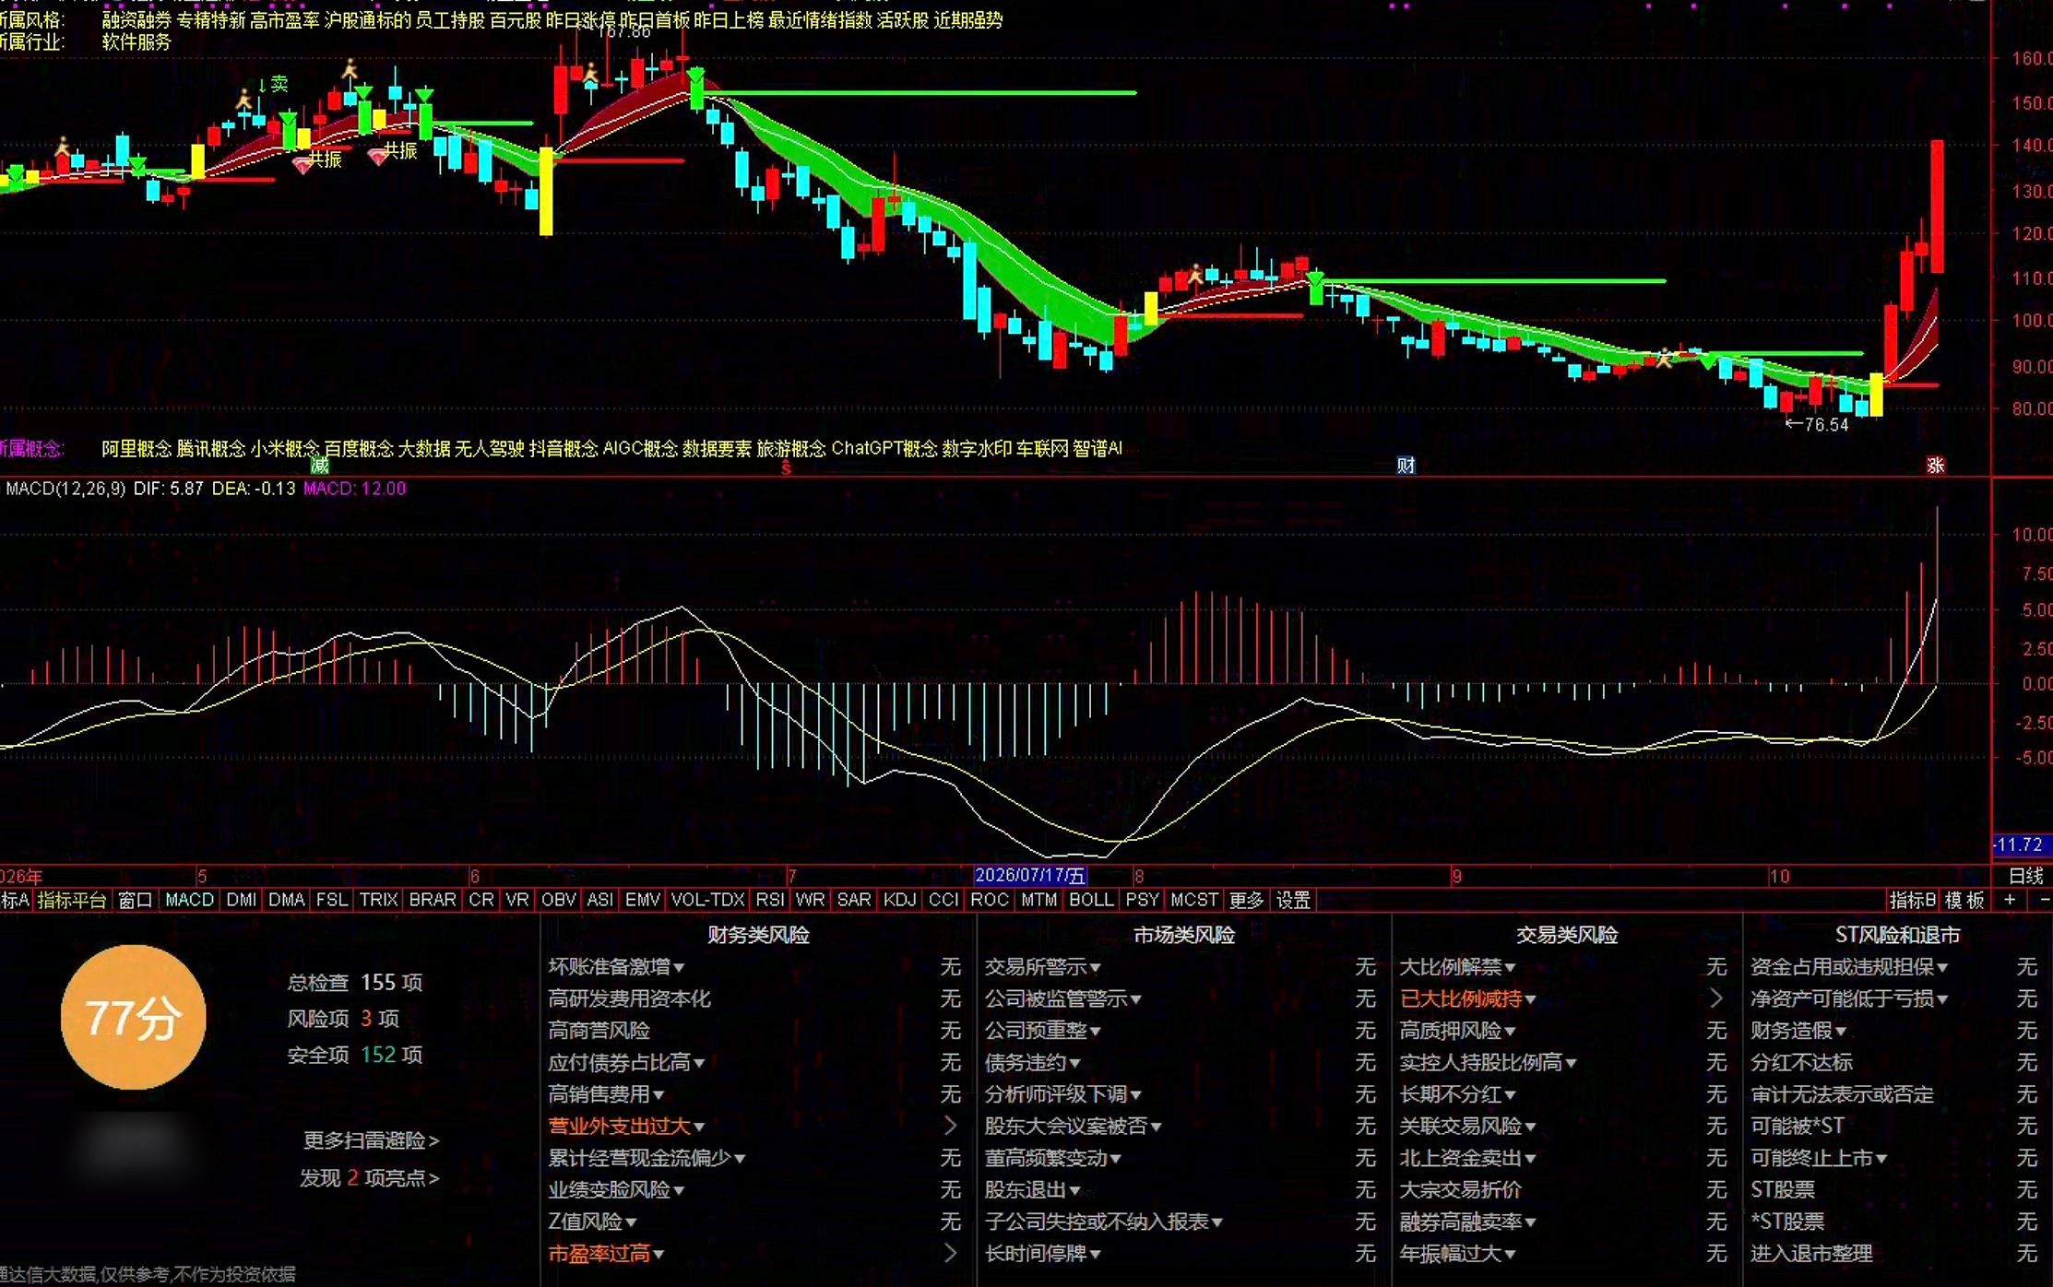
Task: Click the plus zoom icon
Action: (2010, 900)
